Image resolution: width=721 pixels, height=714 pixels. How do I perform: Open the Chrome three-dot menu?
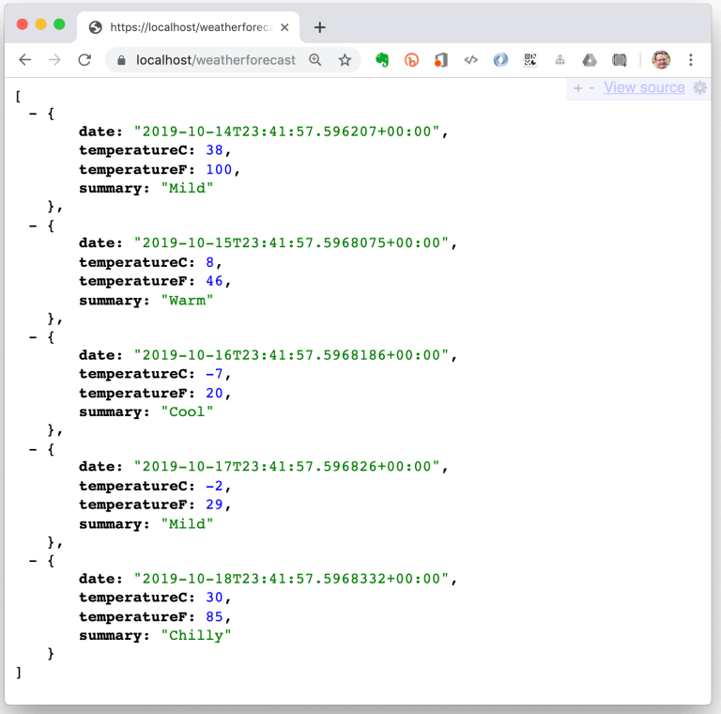(x=691, y=60)
